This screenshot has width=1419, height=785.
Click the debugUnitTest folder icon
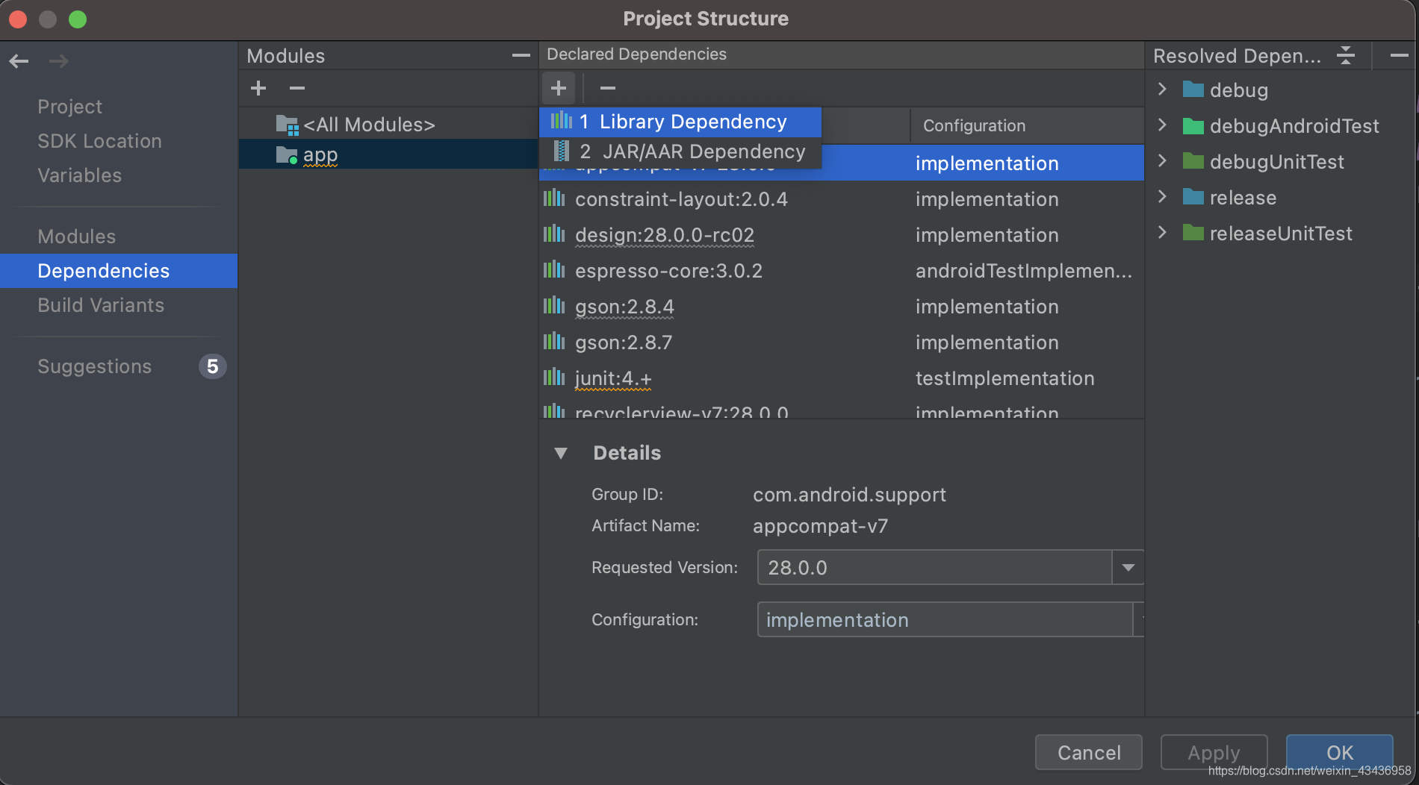[x=1193, y=161]
